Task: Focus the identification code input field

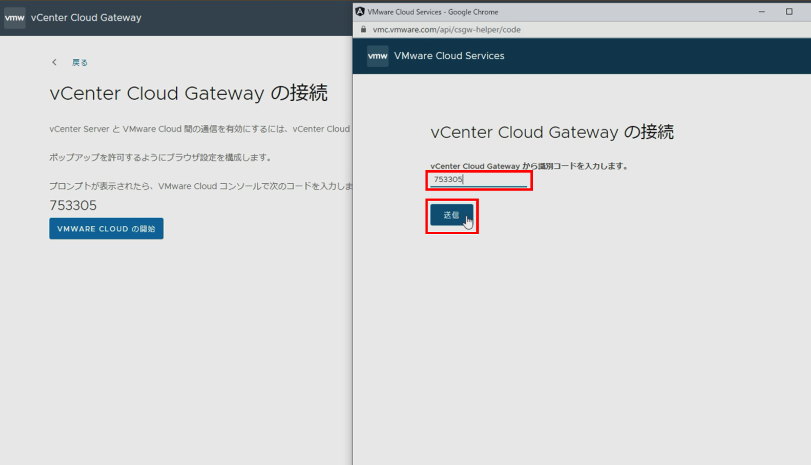Action: [479, 180]
